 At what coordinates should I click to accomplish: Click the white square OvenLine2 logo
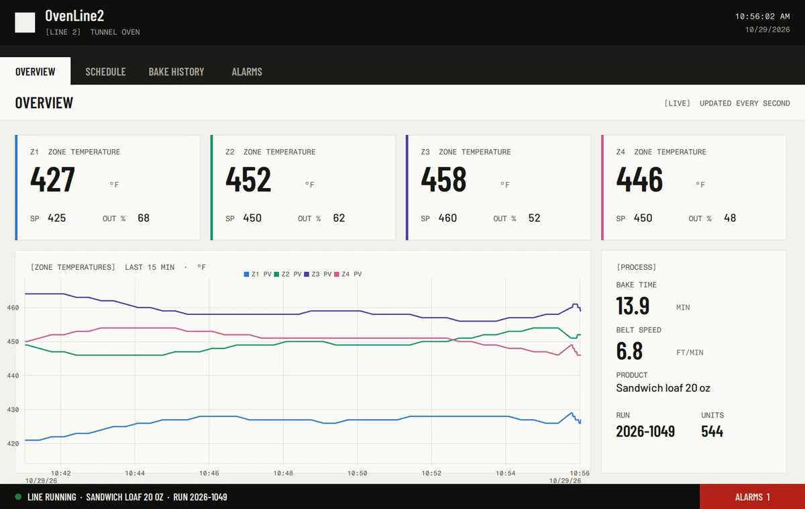[25, 23]
